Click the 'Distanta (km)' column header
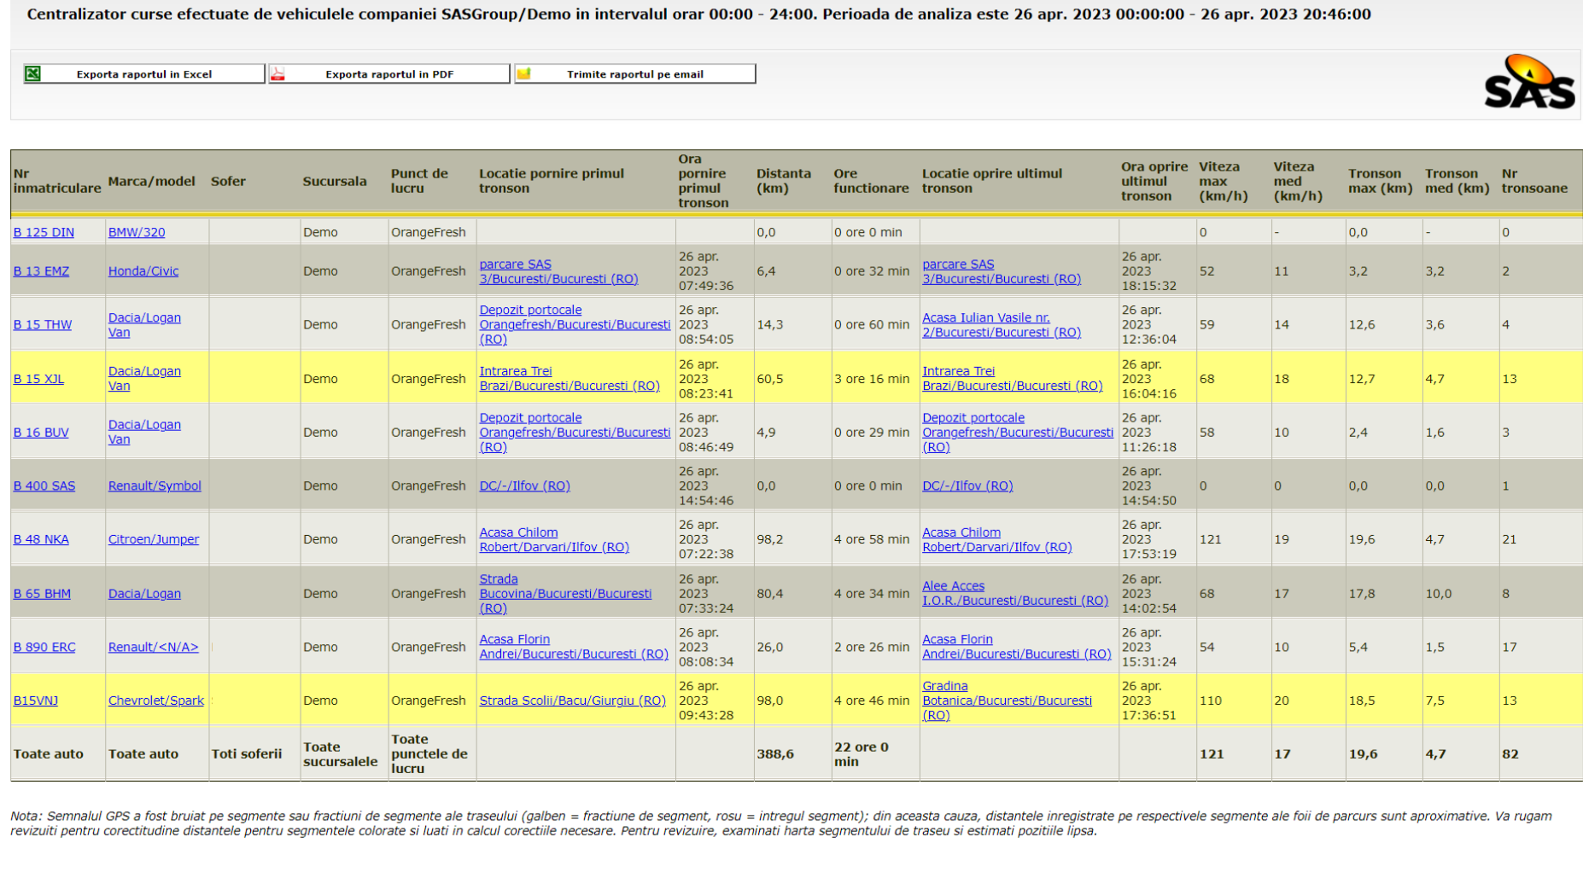1583x878 pixels. (783, 181)
